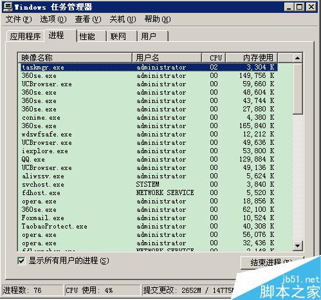
Task: Toggle 显示所有用户的进程 checkbox
Action: coord(21,261)
